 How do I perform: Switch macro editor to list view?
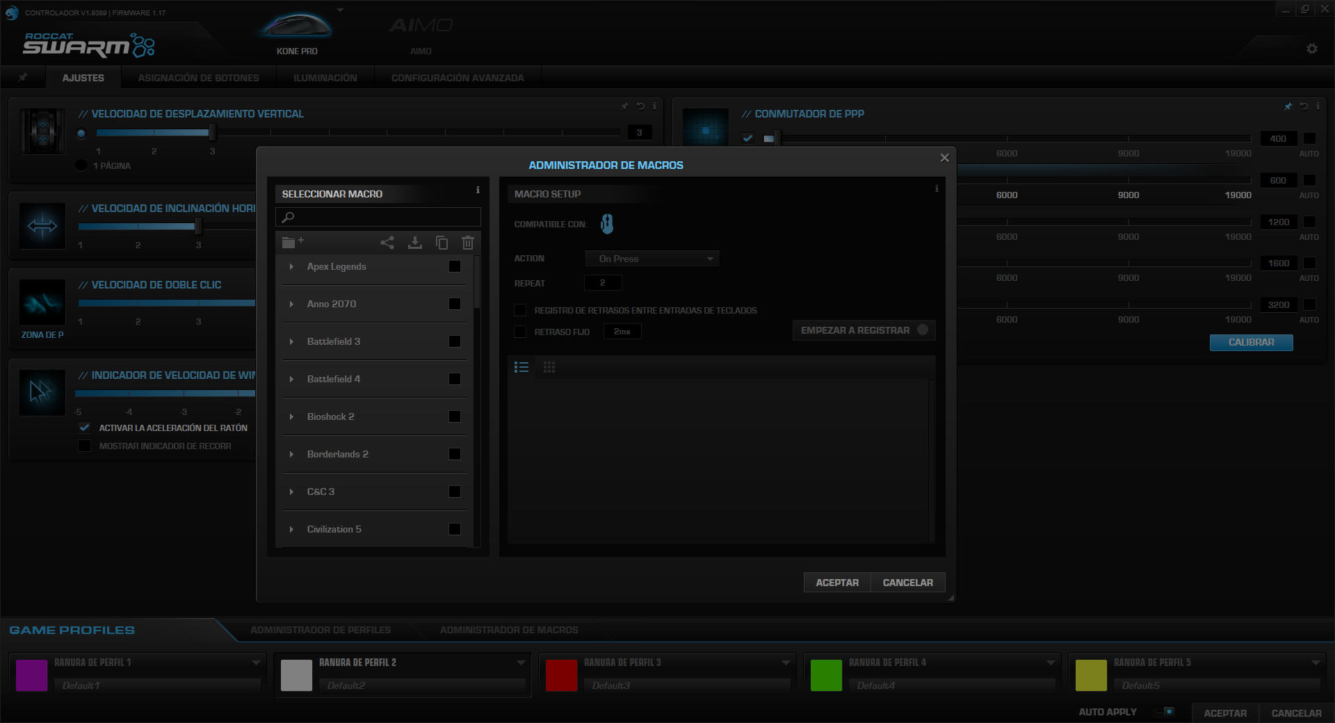click(521, 367)
